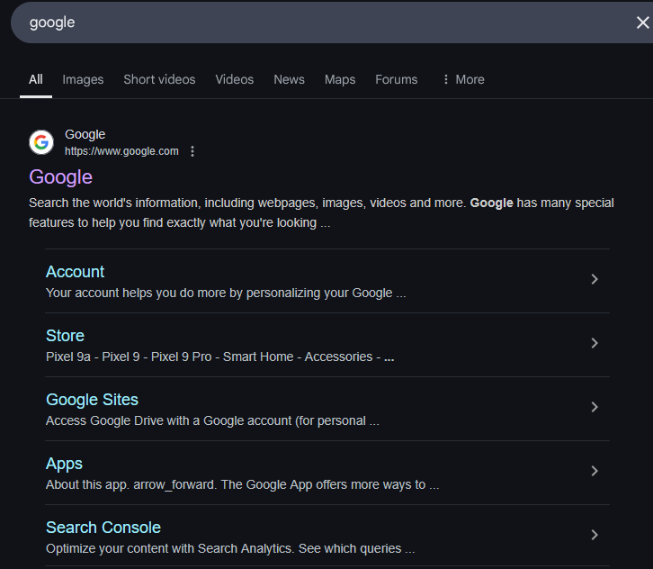Expand the Apps sitelink chevron
The height and width of the screenshot is (569, 653).
(595, 471)
